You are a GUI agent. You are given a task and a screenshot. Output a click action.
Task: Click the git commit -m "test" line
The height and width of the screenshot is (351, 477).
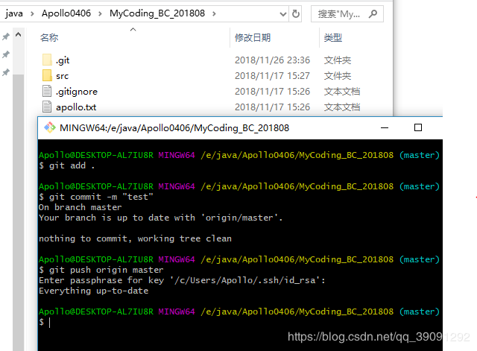pos(96,197)
